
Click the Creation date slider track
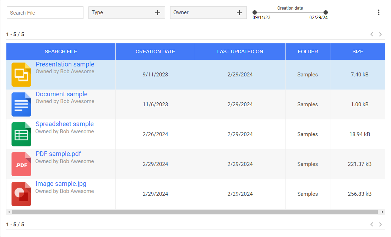point(290,12)
